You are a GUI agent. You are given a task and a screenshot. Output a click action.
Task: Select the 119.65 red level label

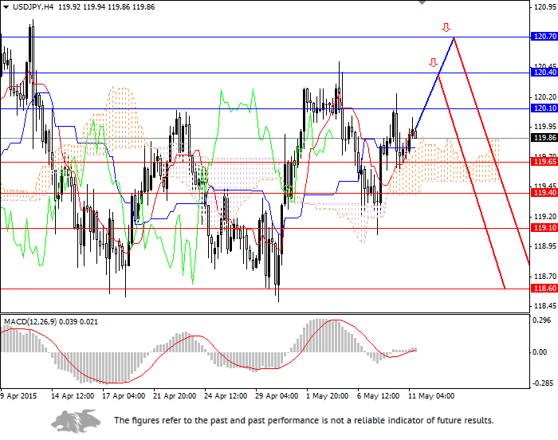click(x=544, y=162)
